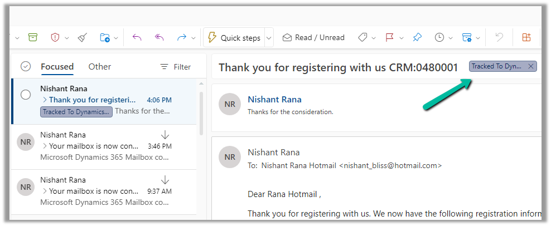Pin the message with the pin icon
551x226 pixels.
click(417, 37)
